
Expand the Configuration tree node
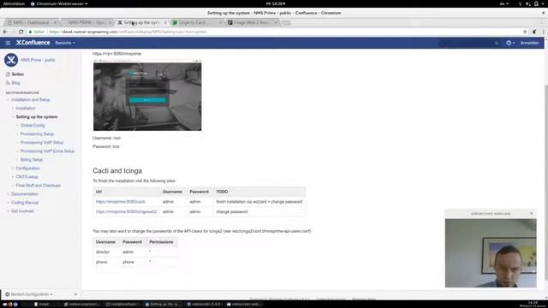pos(13,169)
